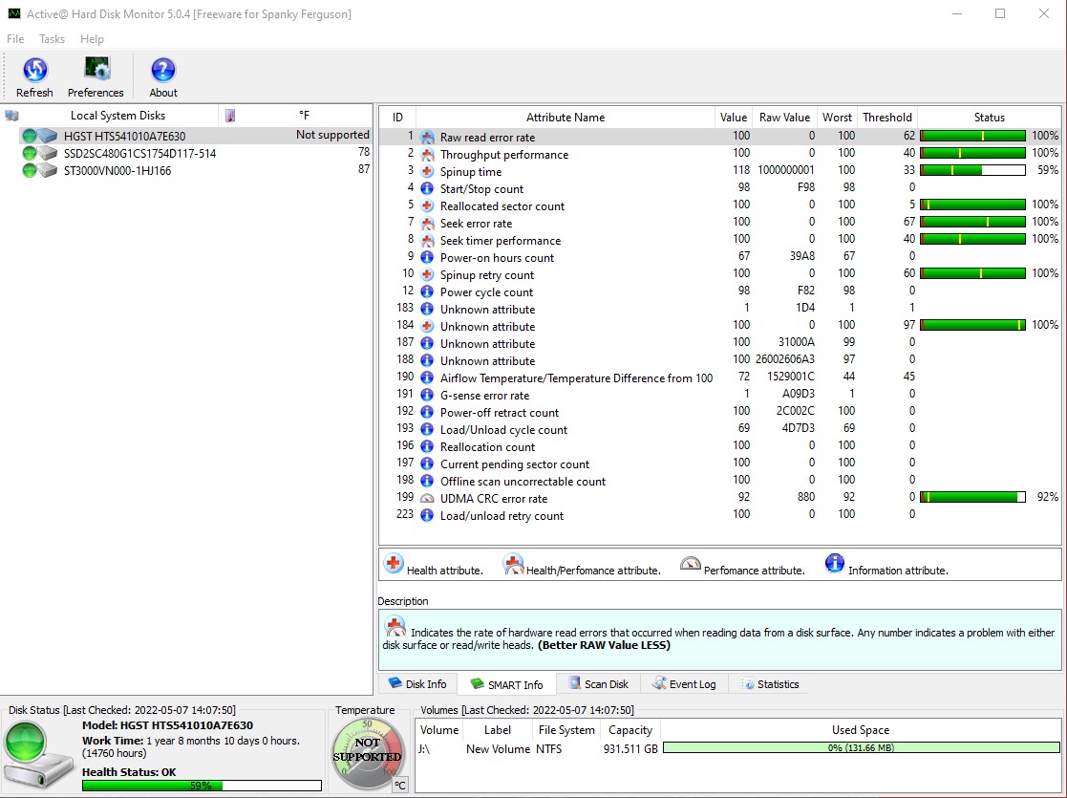
Task: Click the Health attribute legend icon
Action: tap(393, 563)
